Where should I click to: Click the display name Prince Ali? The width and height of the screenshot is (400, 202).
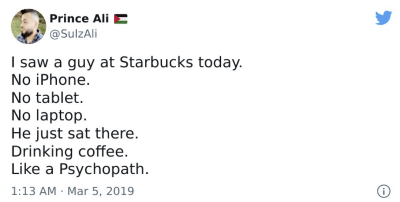(x=79, y=18)
